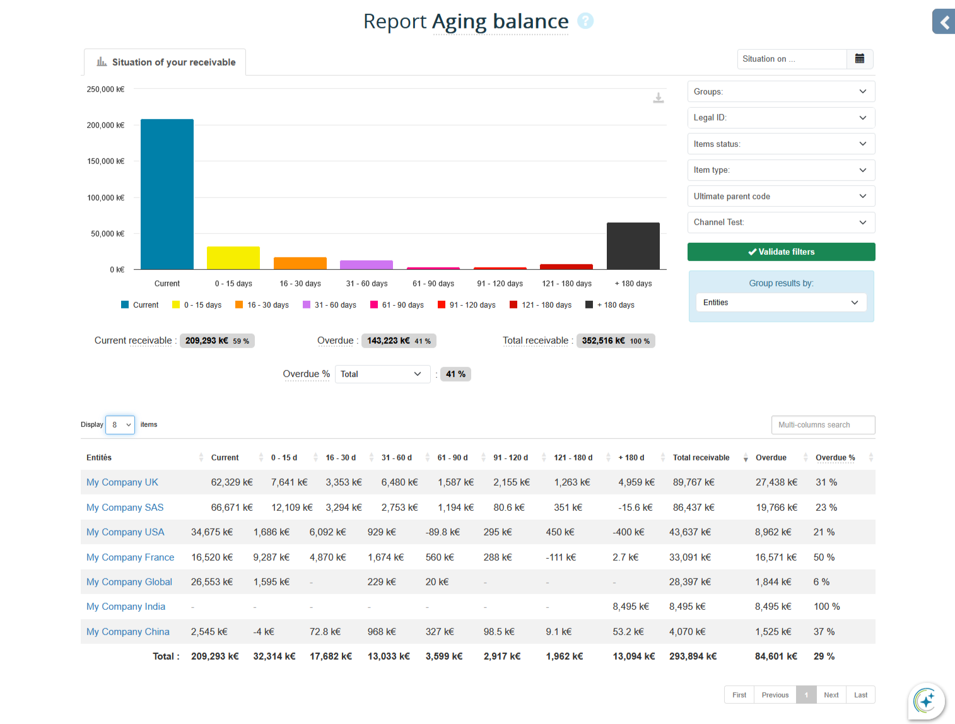The image size is (955, 724).
Task: Select Situation of your receivable tab
Action: click(165, 62)
